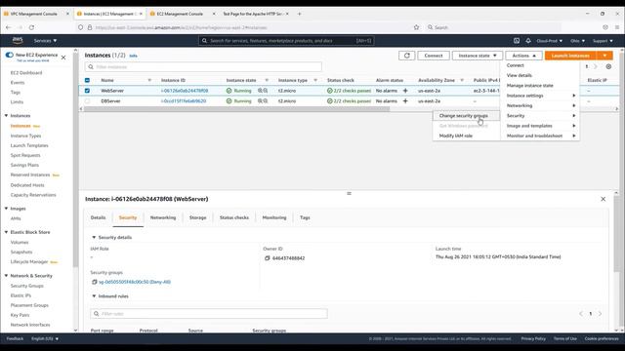This screenshot has height=351, width=625.
Task: Uncheck the WebServer instance checkbox
Action: (87, 91)
